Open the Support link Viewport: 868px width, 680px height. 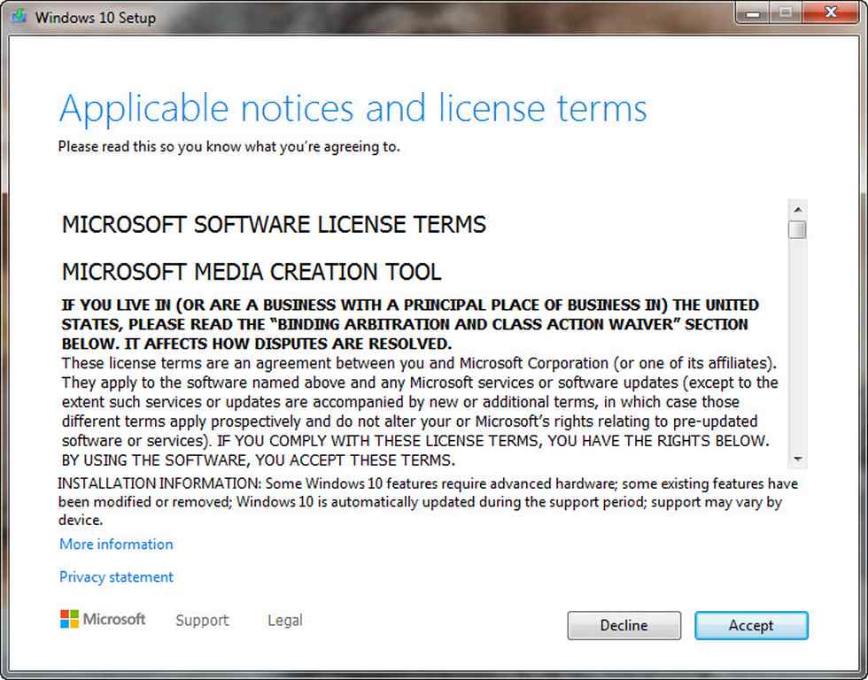[x=202, y=621]
